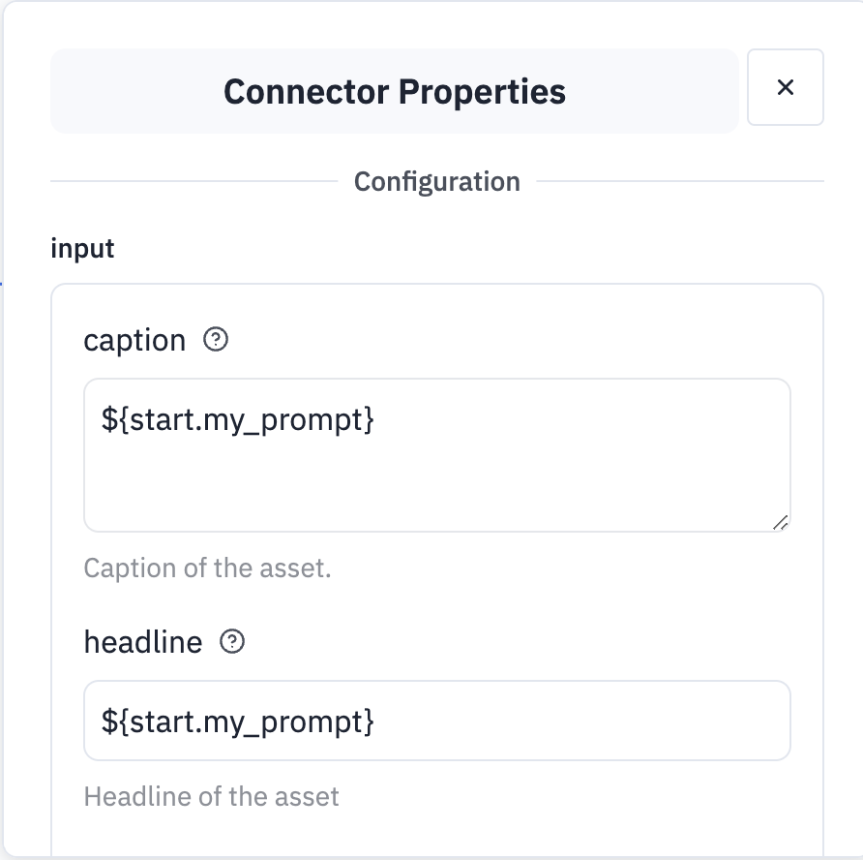Click the headline field label
The image size is (863, 860).
(143, 642)
